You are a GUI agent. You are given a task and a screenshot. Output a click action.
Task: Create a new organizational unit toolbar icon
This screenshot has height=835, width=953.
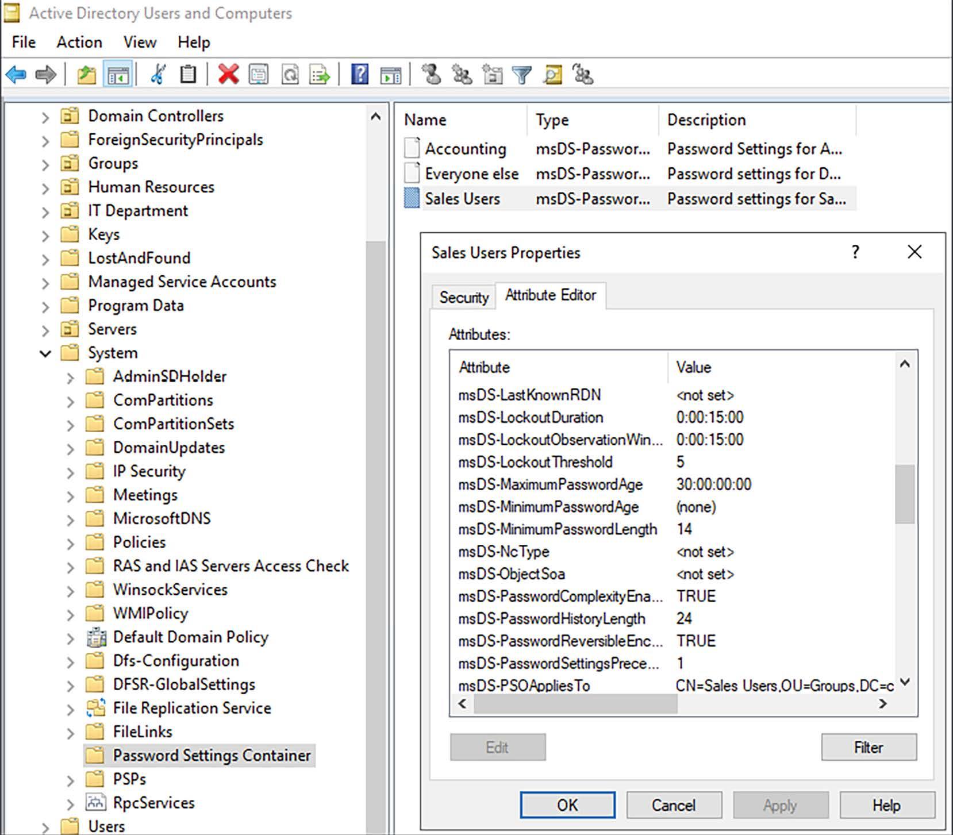click(492, 75)
